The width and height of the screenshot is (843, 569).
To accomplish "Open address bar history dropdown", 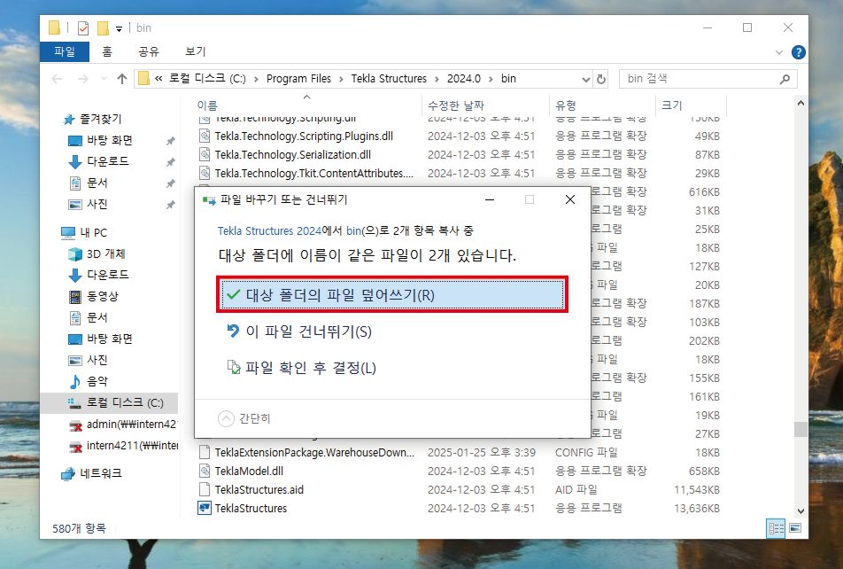I will [586, 79].
